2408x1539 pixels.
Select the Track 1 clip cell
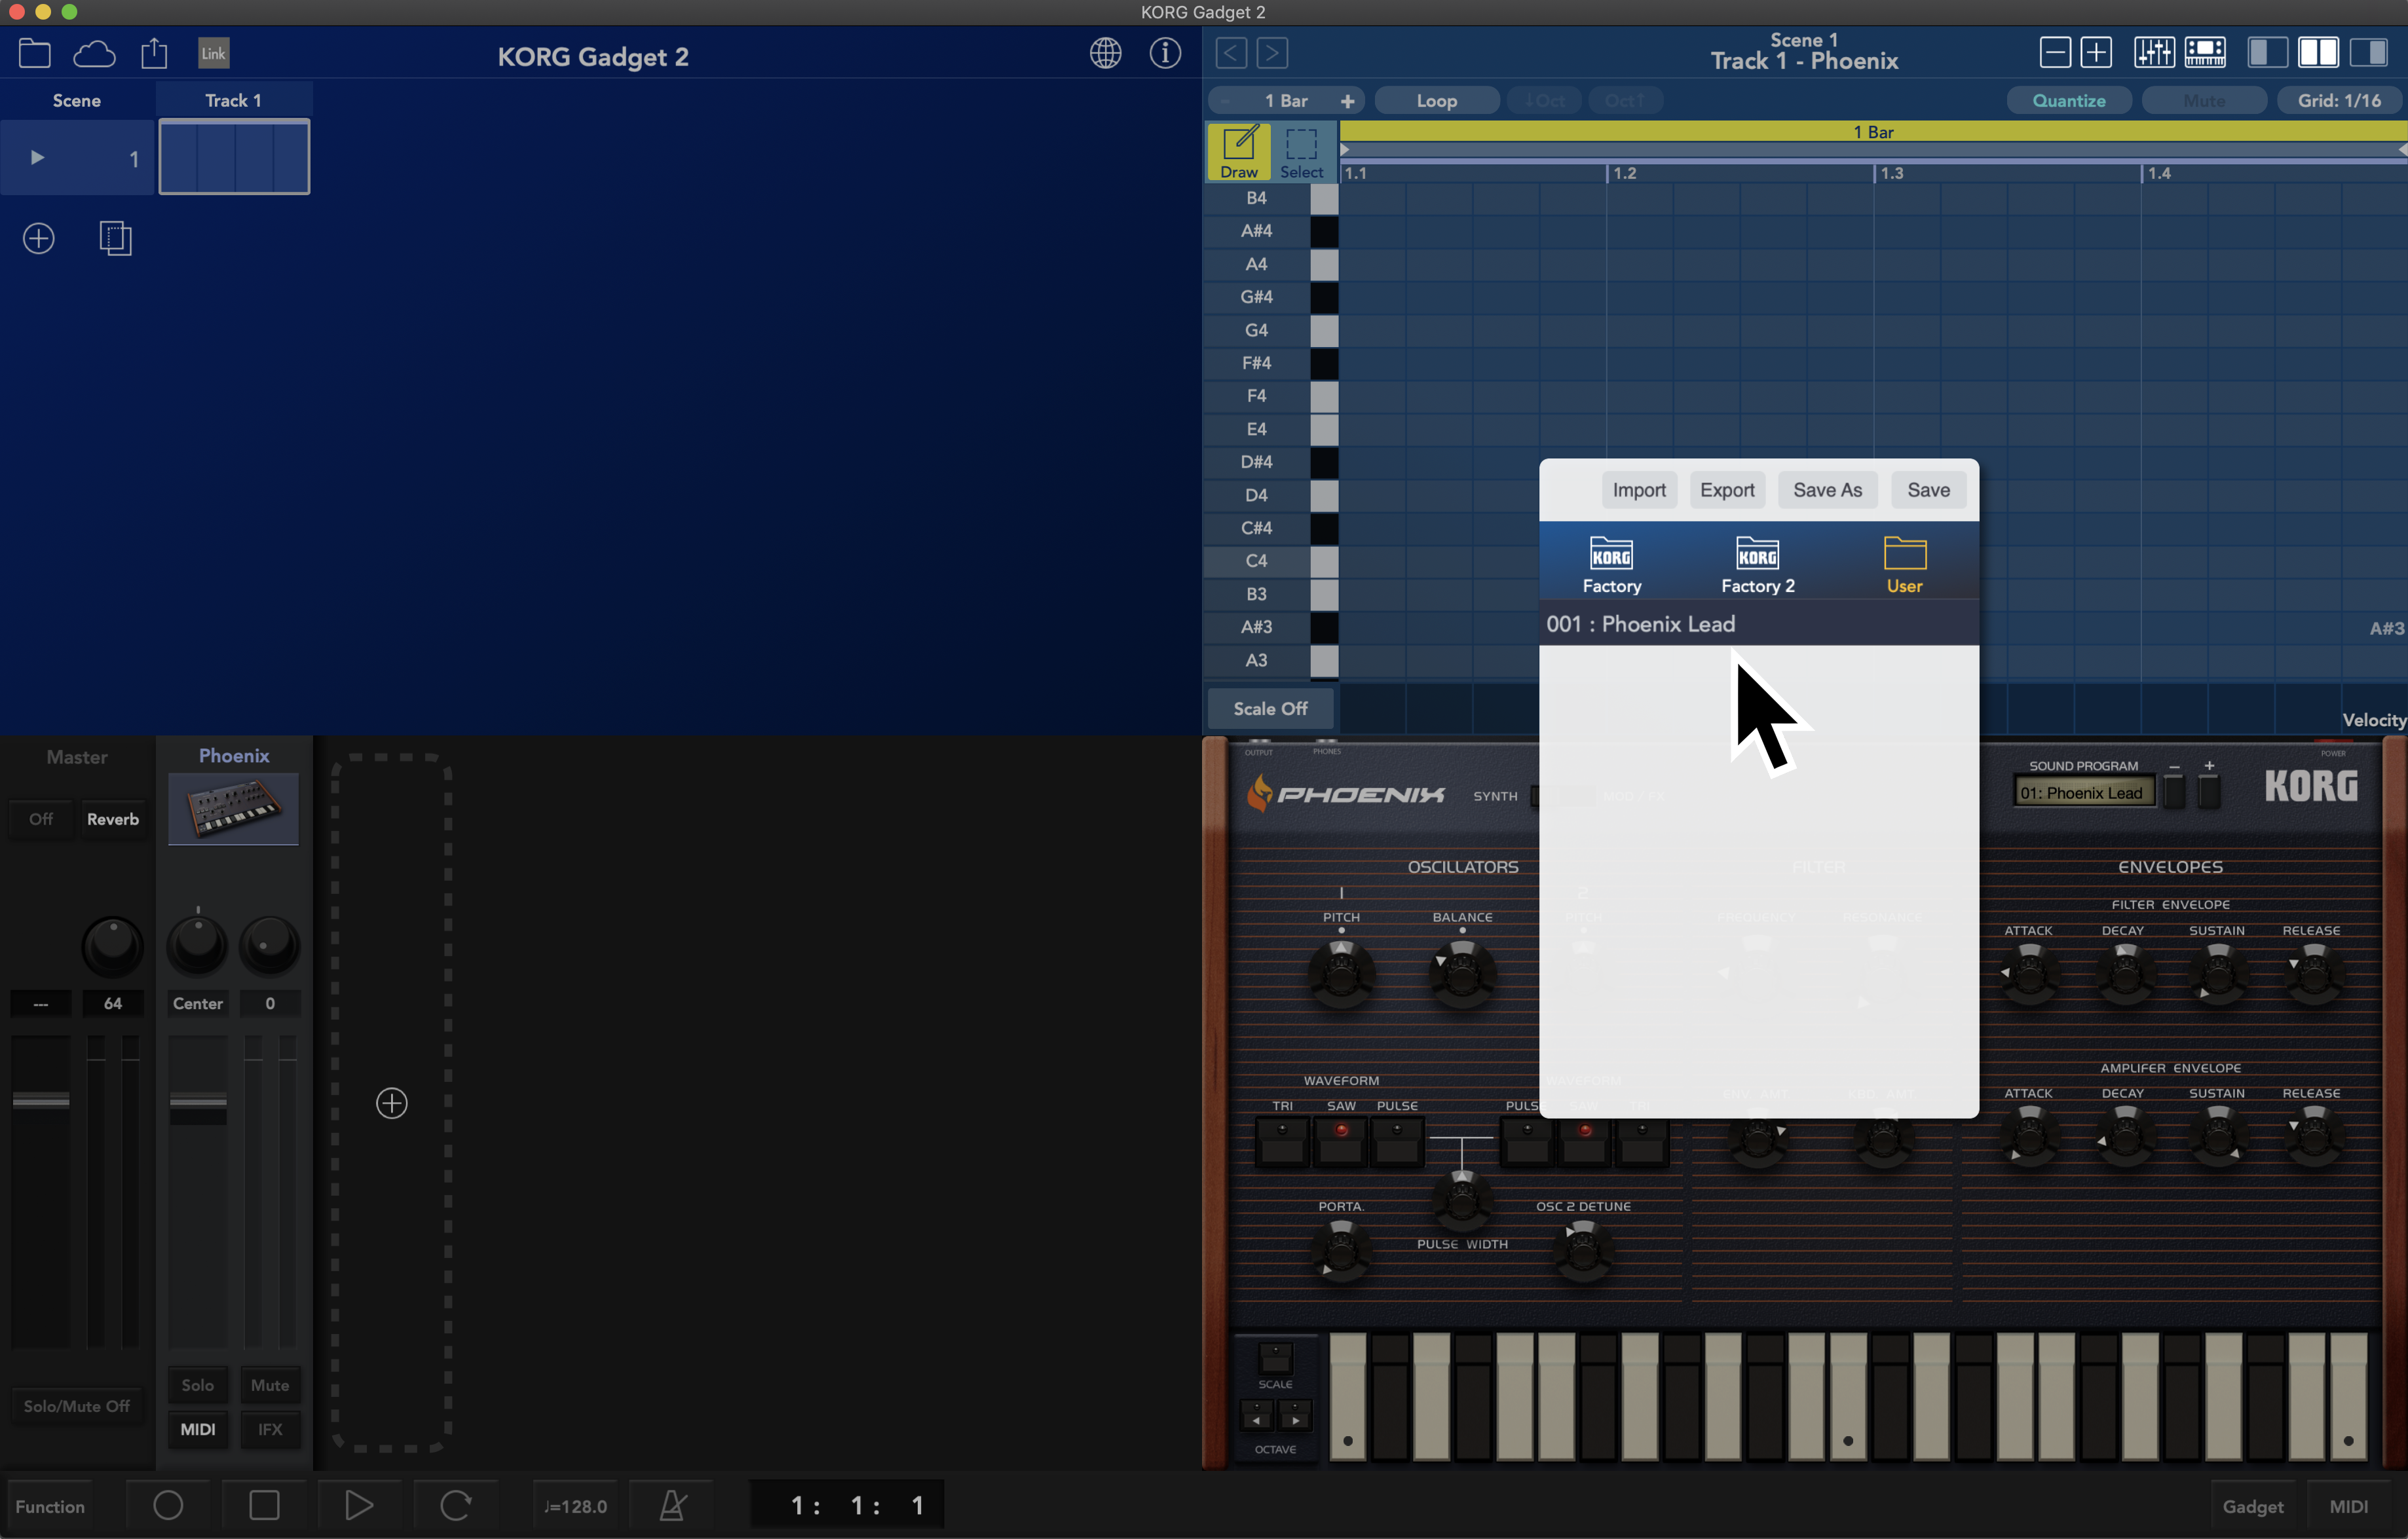pos(234,157)
